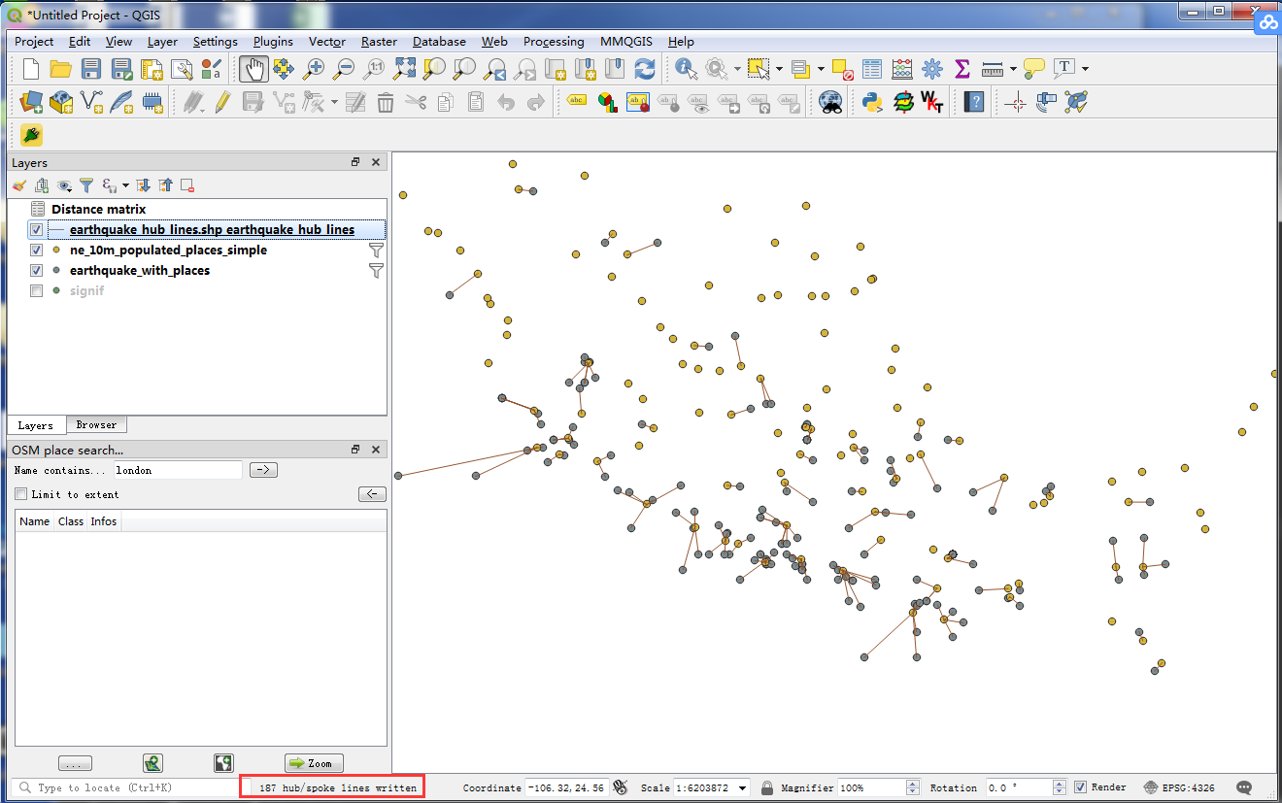
Task: Click the Type to locate search box
Action: (126, 787)
